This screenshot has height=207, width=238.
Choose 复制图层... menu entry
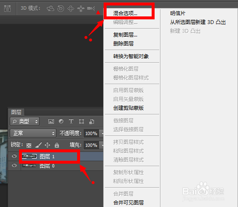(x=125, y=35)
